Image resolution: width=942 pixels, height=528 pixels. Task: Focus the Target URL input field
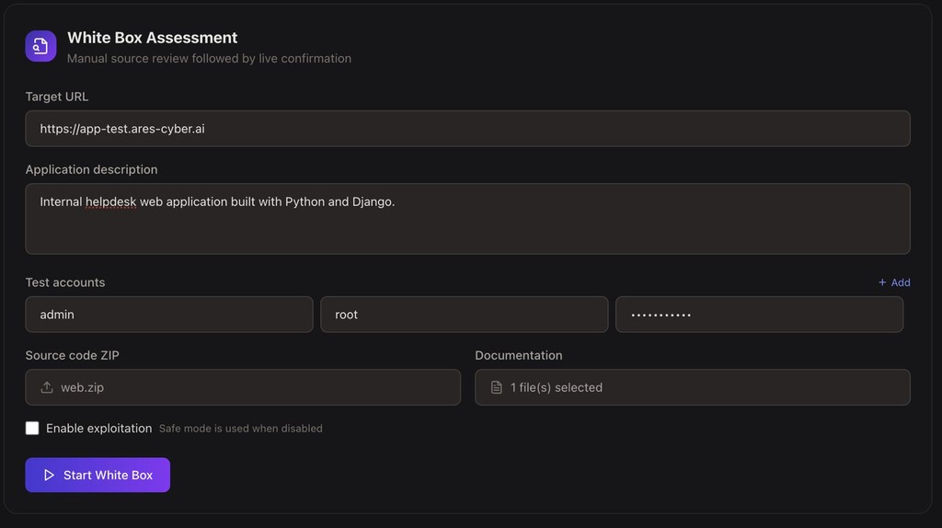468,129
